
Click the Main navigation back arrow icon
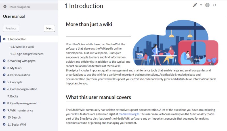click(x=5, y=7)
